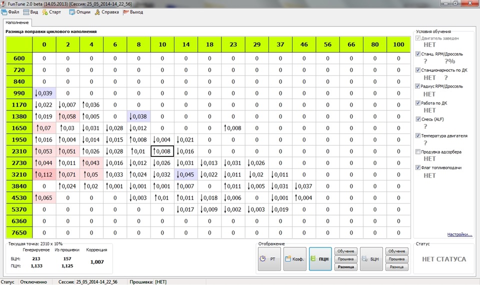Click the Справка person icon

pyautogui.click(x=97, y=12)
